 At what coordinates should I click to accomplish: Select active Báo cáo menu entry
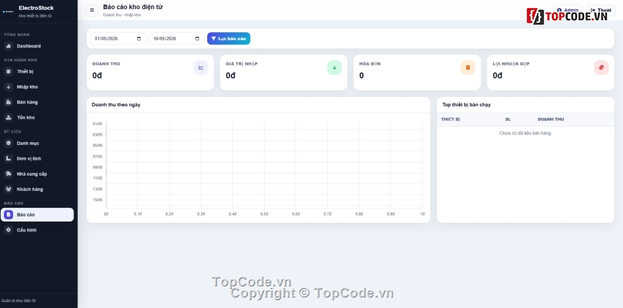pos(37,215)
